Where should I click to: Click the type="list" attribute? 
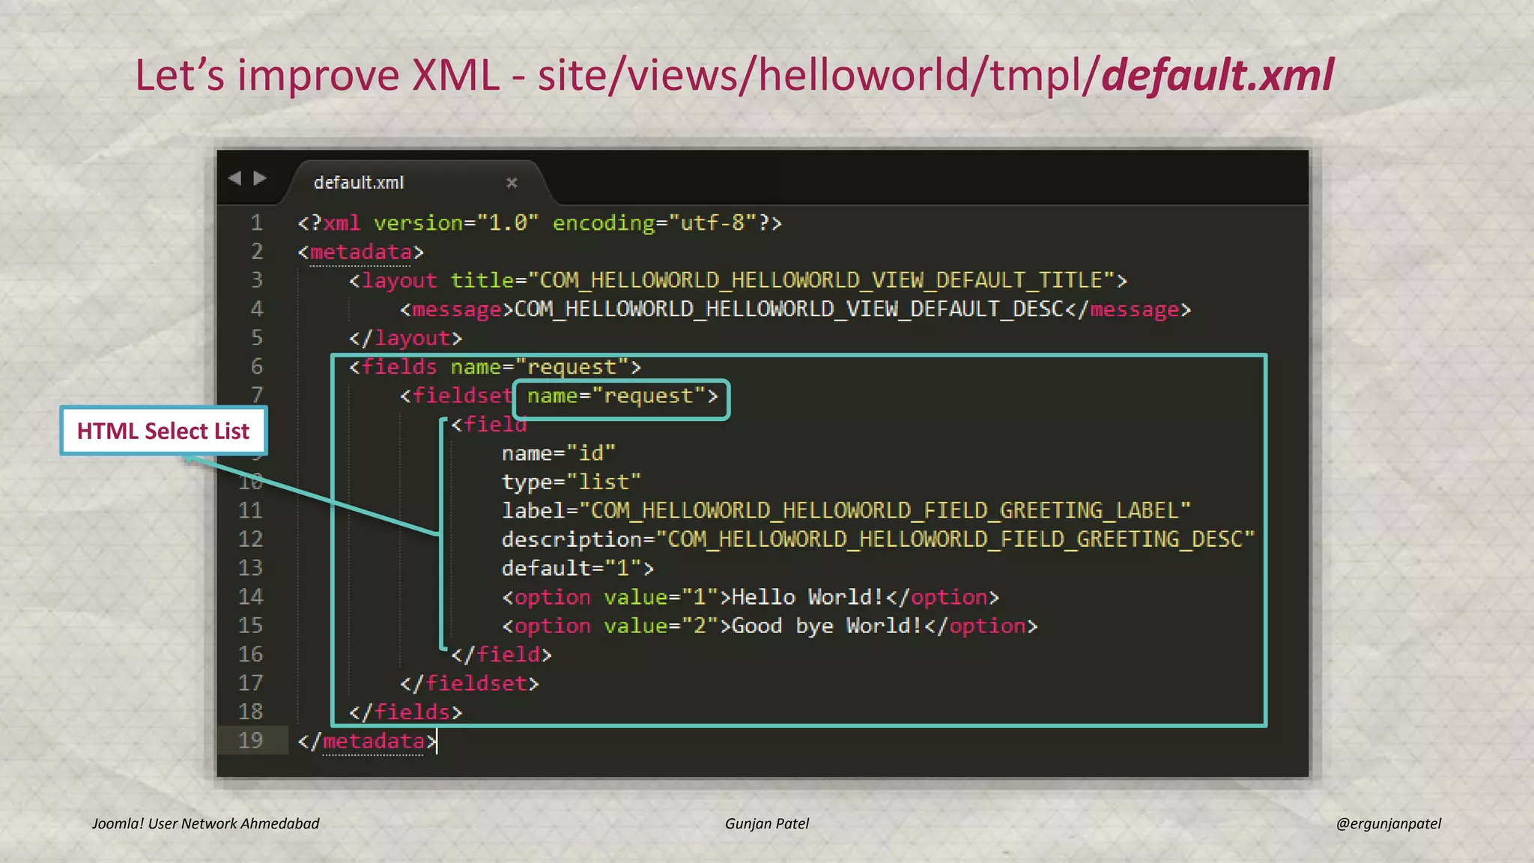[x=572, y=482]
